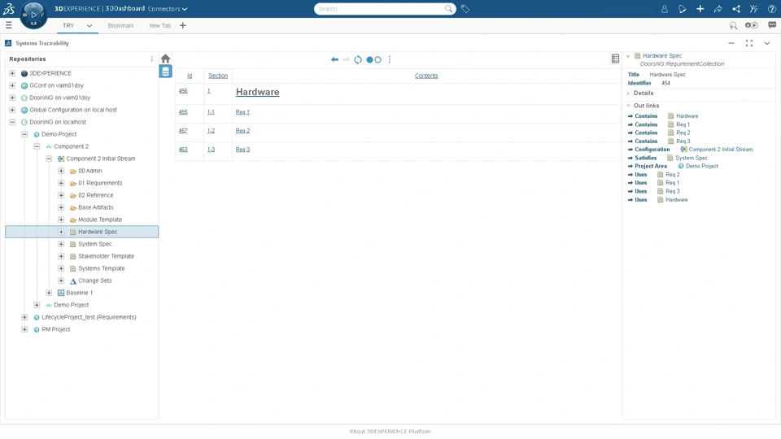Expand the RM Project node
Screen dimensions: 781x439
click(24, 329)
